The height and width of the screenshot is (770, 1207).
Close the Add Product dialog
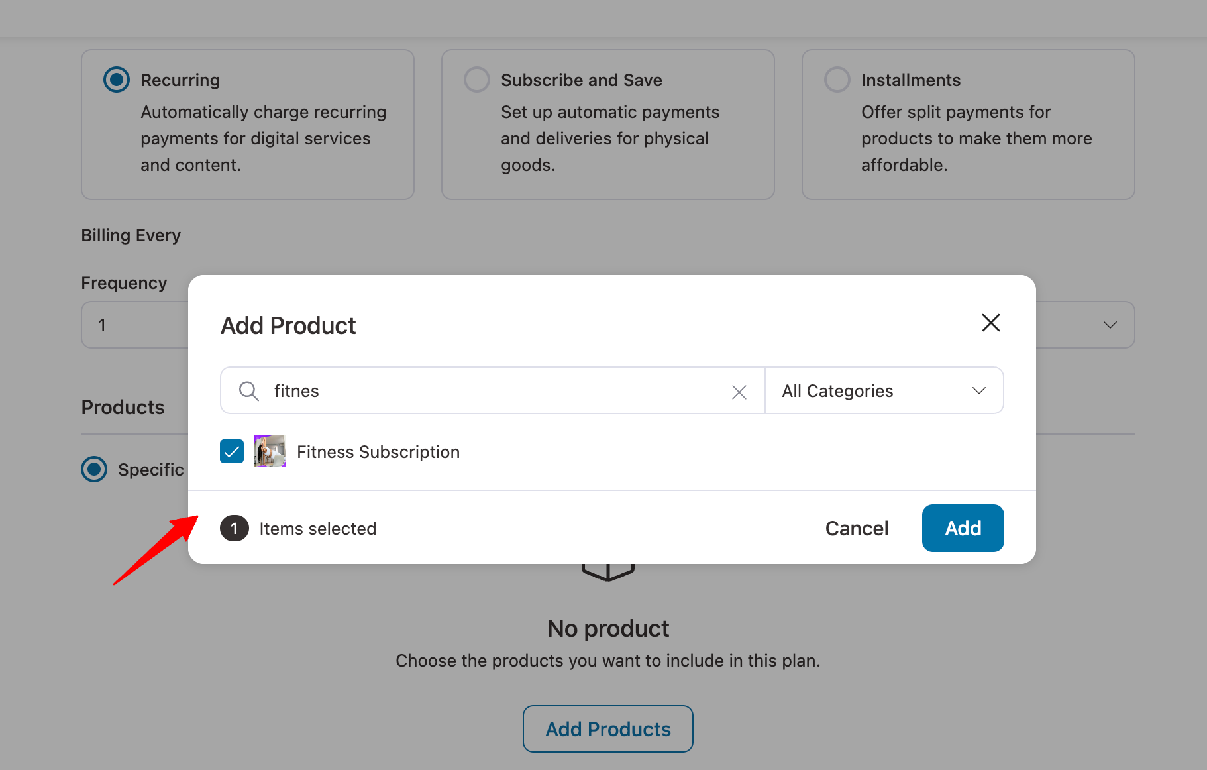tap(990, 323)
